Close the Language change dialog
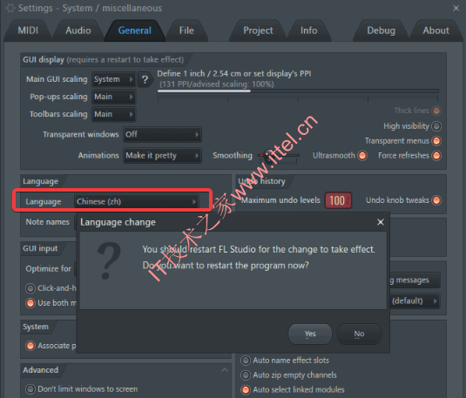Image resolution: width=466 pixels, height=398 pixels. click(381, 222)
